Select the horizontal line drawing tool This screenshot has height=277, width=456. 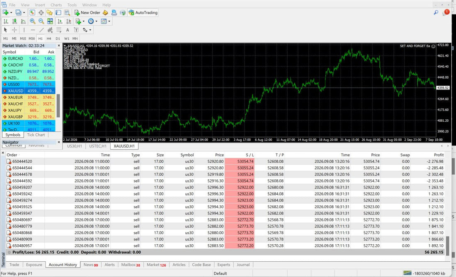pyautogui.click(x=33, y=30)
